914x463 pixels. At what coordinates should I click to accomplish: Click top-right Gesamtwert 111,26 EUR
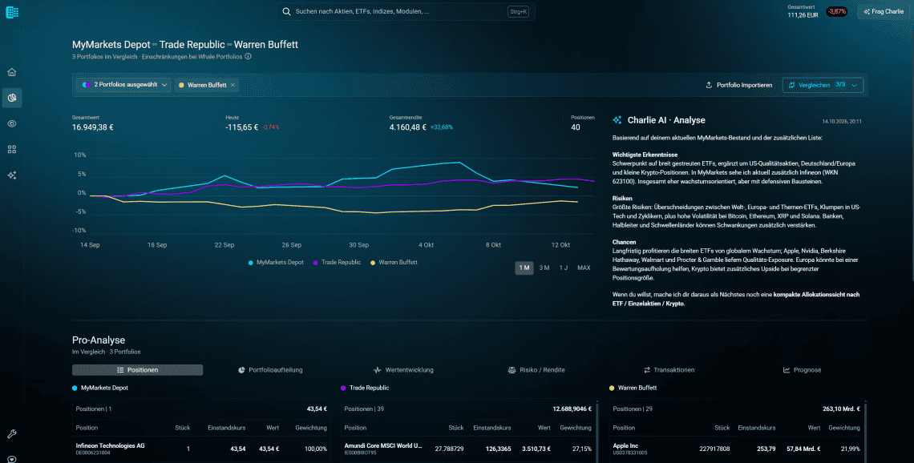click(803, 15)
